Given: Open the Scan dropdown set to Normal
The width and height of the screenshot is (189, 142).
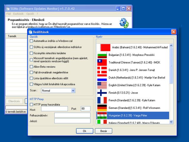Looking at the screenshot, I should tap(58, 91).
